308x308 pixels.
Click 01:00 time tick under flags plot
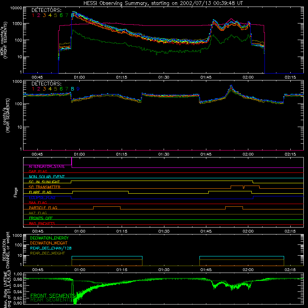click(x=80, y=231)
